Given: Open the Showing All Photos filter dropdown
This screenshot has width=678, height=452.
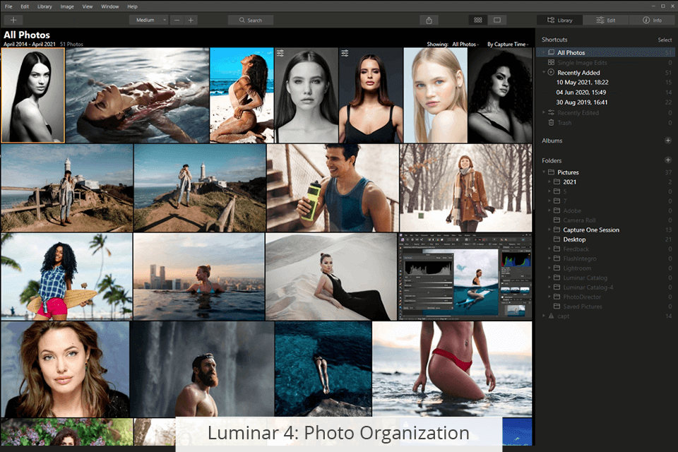Looking at the screenshot, I should 465,44.
